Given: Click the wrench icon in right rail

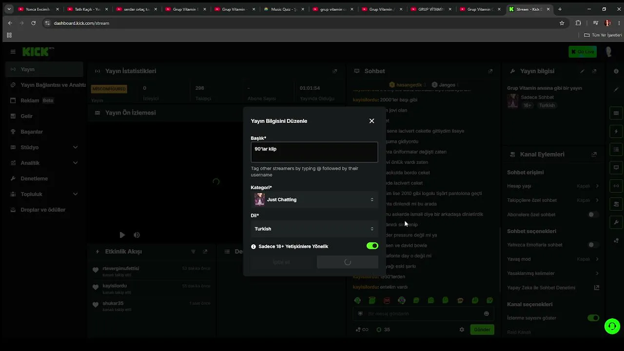Looking at the screenshot, I should (616, 222).
